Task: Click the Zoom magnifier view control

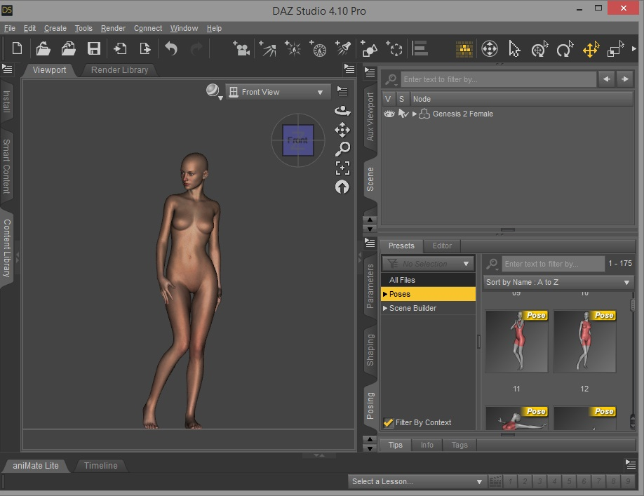Action: (x=342, y=149)
